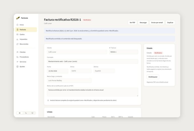This screenshot has width=194, height=131.
Task: Go to Impuestos section
Action: (26, 39)
